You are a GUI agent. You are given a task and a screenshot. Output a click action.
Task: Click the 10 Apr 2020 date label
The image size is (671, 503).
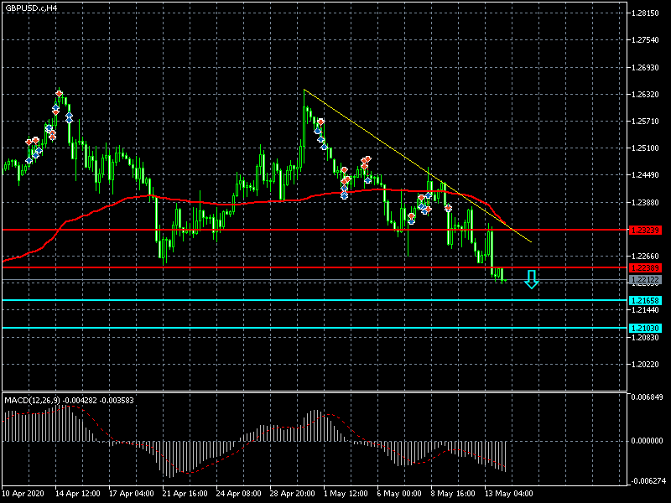(x=23, y=495)
